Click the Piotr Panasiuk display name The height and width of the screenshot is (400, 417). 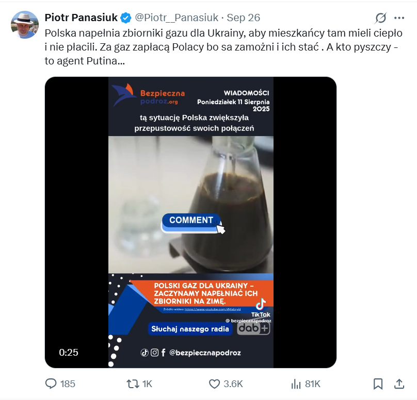click(81, 18)
